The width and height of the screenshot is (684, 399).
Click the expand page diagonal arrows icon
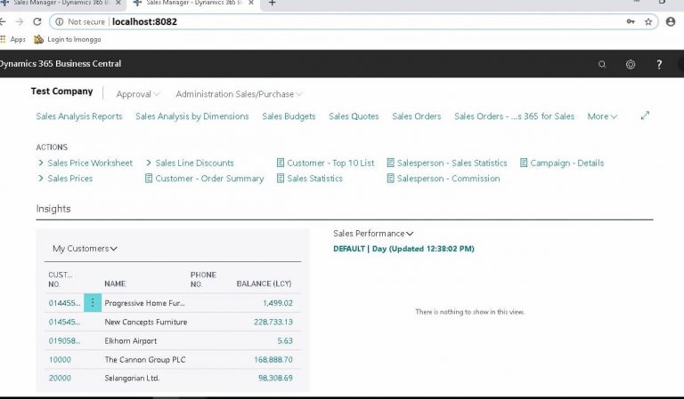[645, 116]
